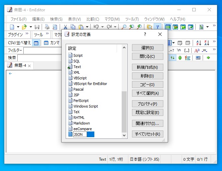The height and width of the screenshot is (171, 222).
Task: Expand main toolbar overflow chevron
Action: [214, 26]
